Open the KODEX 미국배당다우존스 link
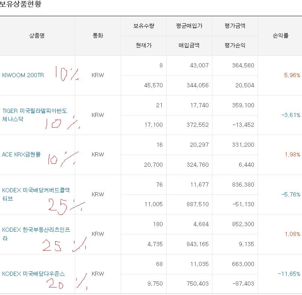 click(x=33, y=274)
